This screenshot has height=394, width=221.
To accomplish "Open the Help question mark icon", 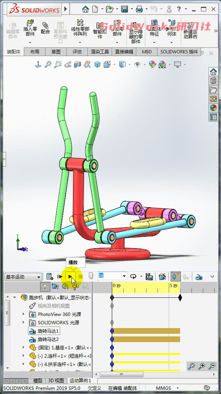I will click(179, 9).
